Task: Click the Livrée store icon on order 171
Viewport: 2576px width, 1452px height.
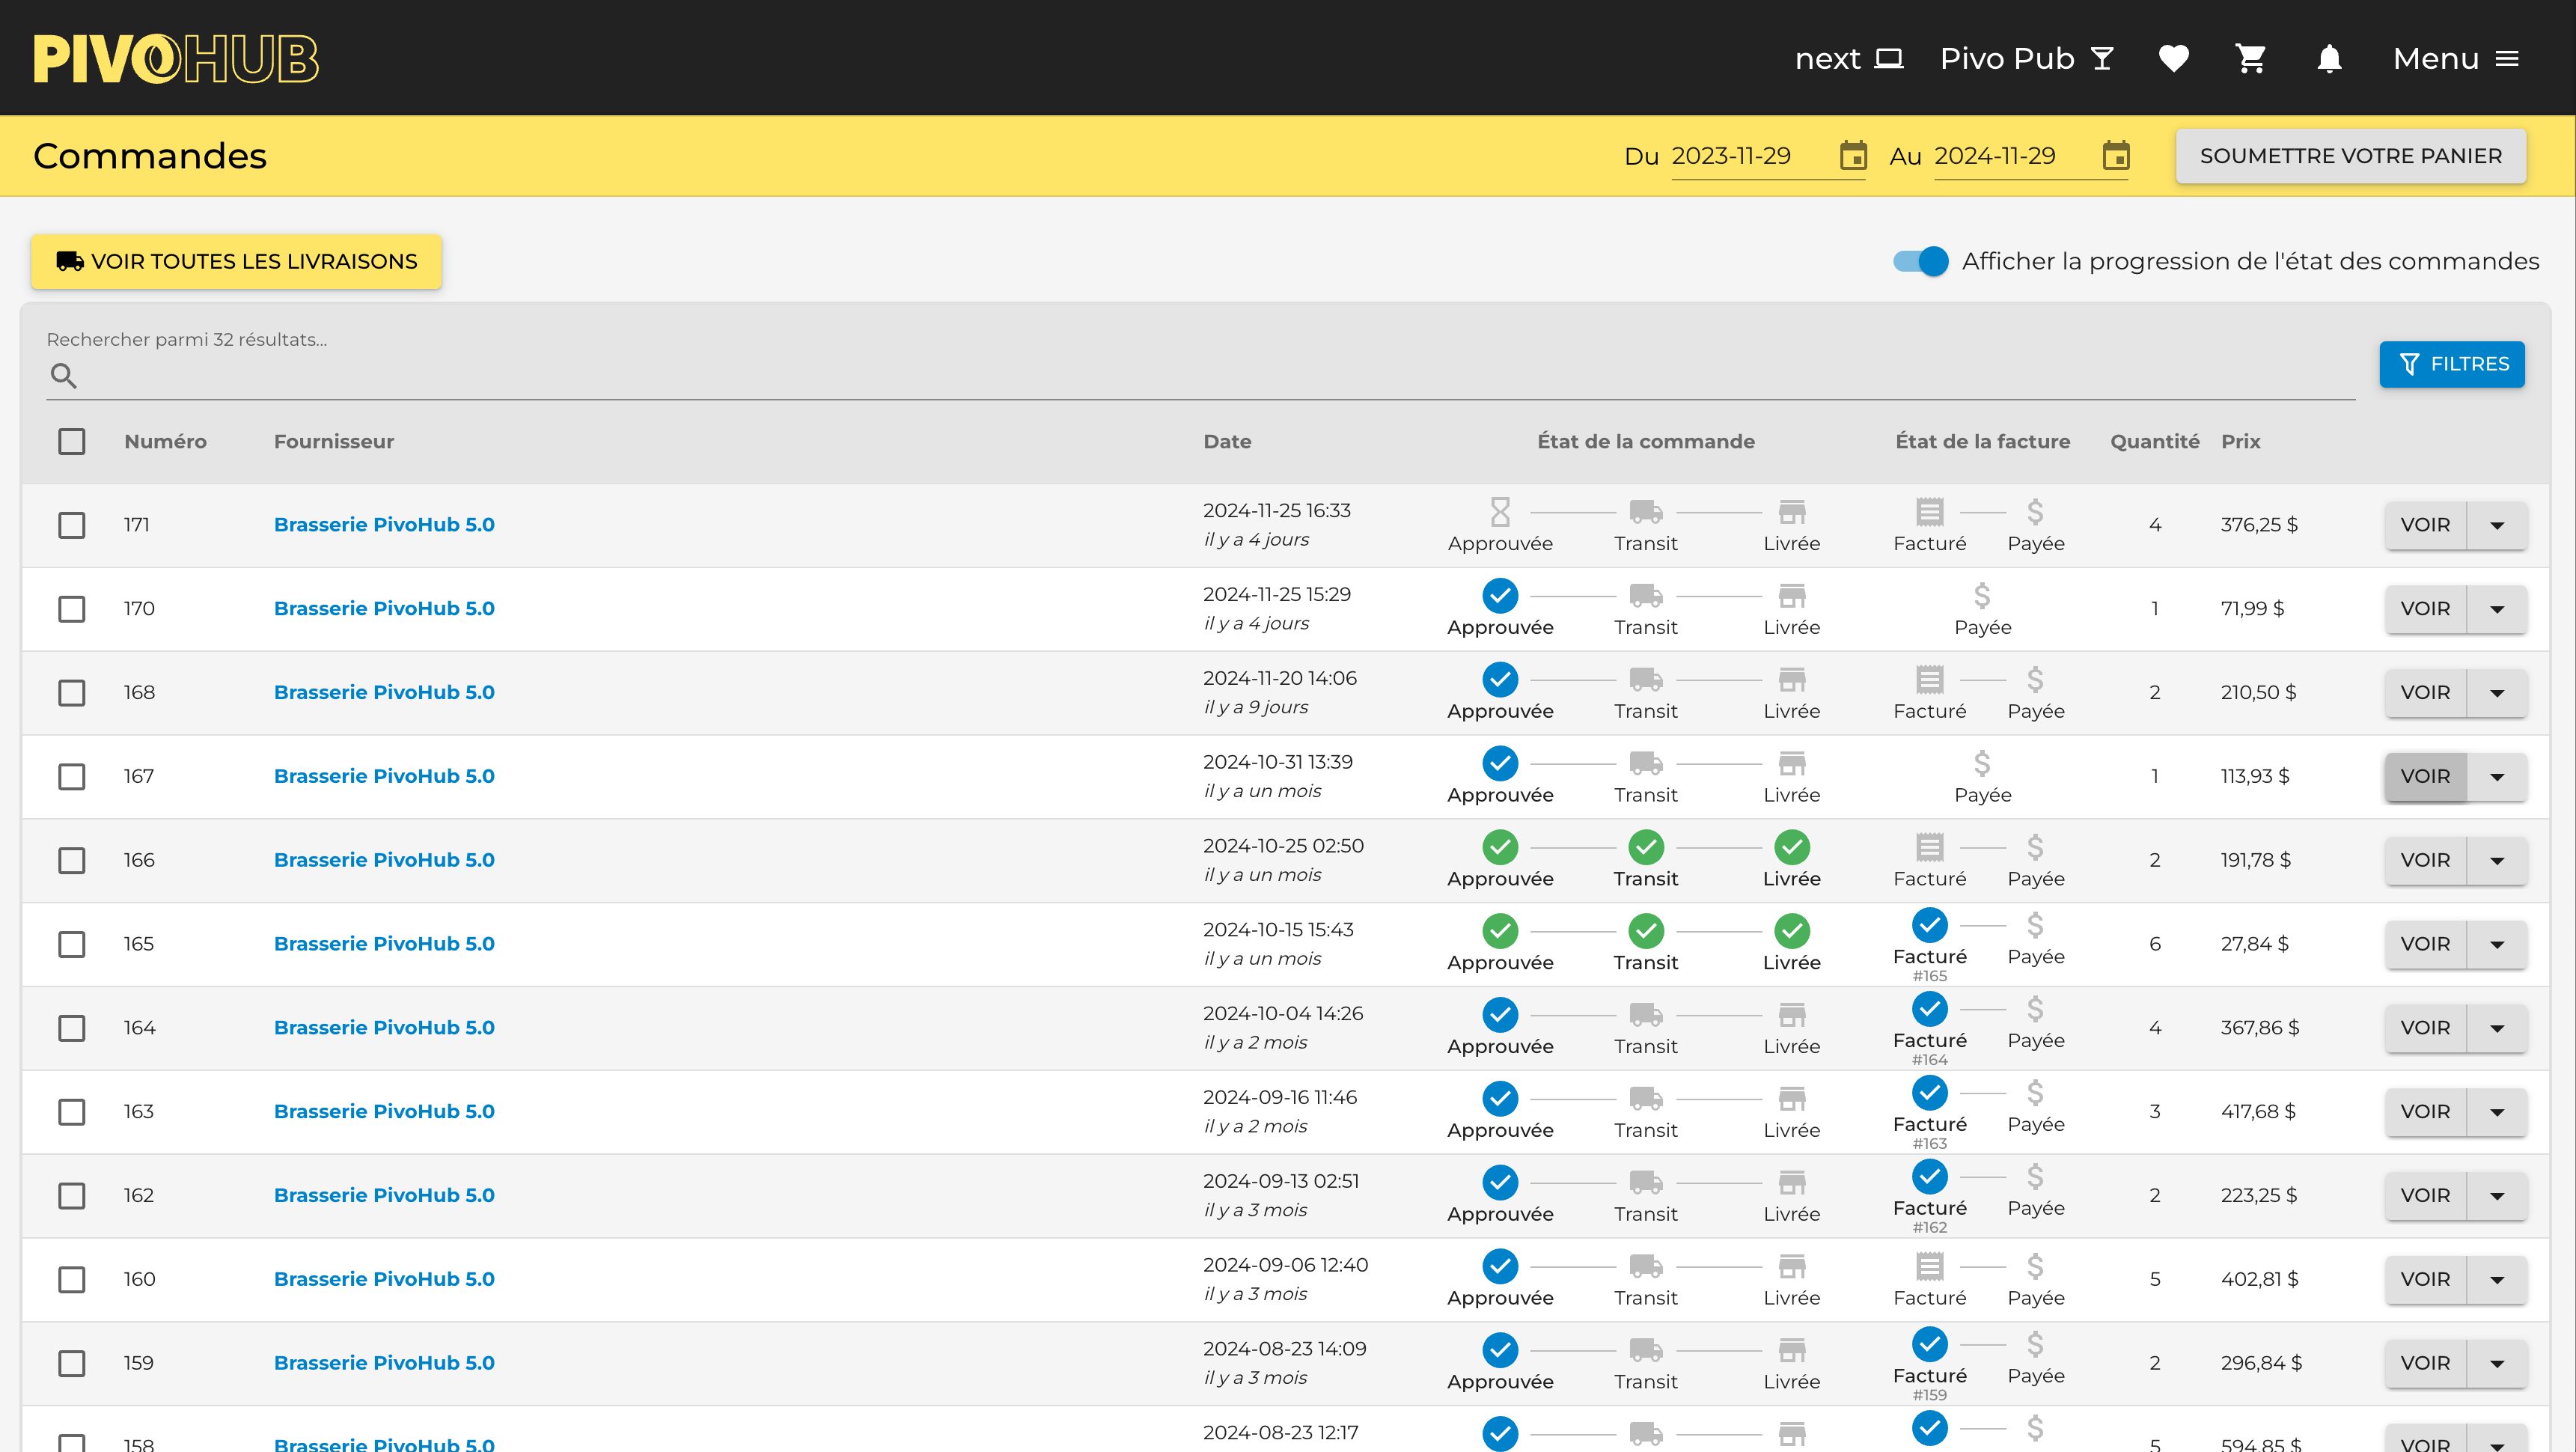Action: 1792,512
